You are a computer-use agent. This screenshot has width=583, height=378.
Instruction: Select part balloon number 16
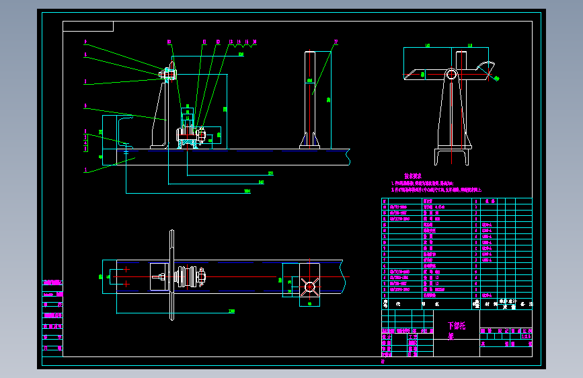254,42
